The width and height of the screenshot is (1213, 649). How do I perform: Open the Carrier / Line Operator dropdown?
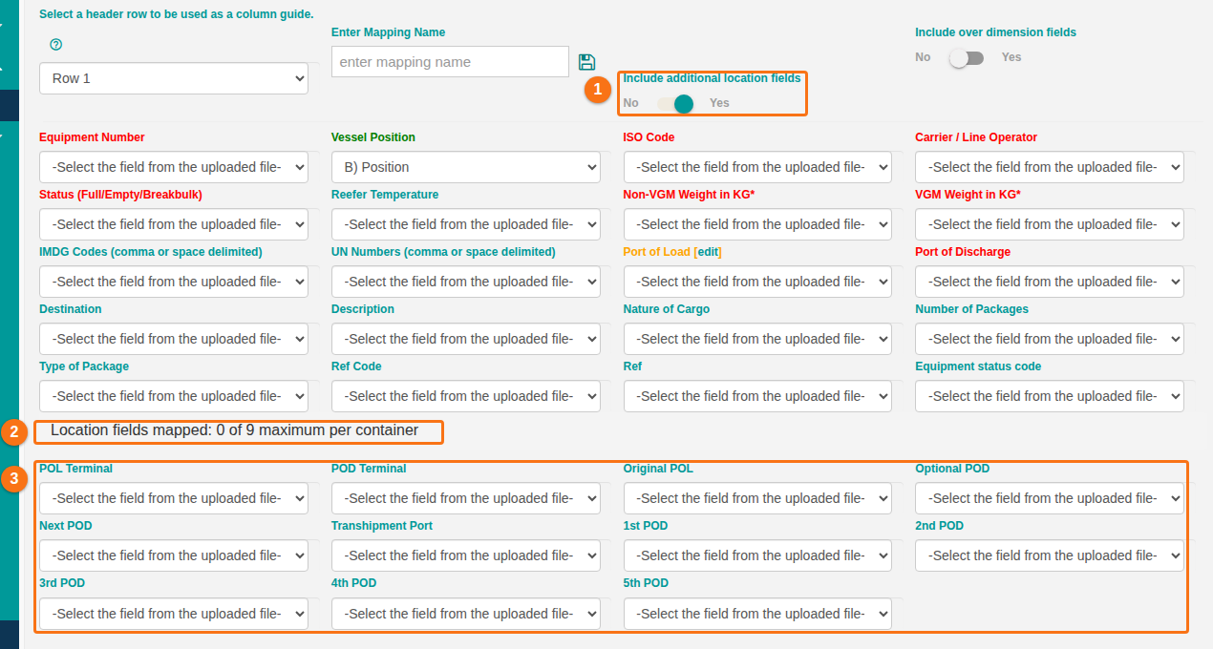[1050, 167]
